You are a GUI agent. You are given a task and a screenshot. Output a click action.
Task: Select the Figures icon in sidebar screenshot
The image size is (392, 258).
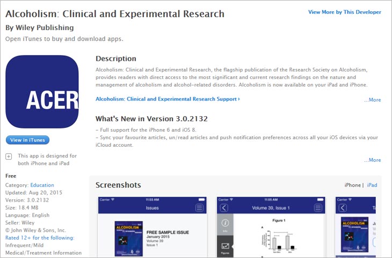click(225, 247)
